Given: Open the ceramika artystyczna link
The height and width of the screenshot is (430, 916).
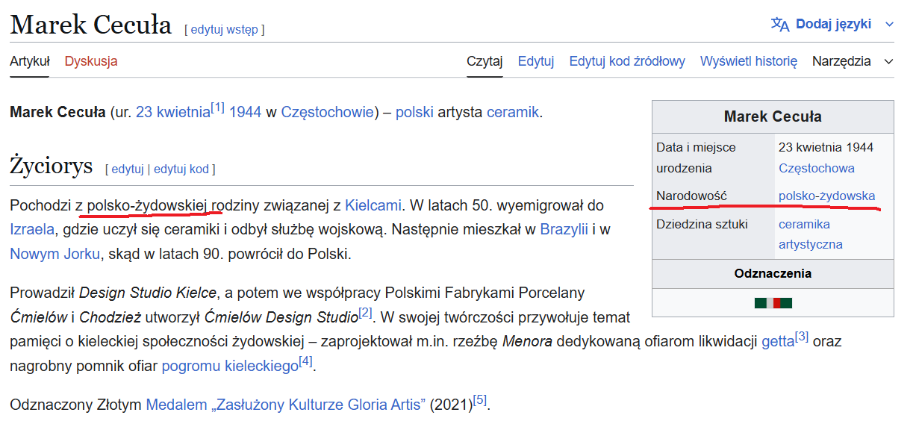Looking at the screenshot, I should (810, 234).
